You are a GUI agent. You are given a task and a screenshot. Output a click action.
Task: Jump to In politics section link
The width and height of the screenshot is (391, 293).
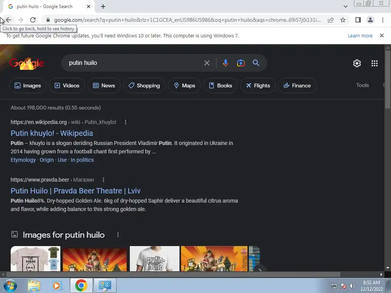click(x=82, y=160)
